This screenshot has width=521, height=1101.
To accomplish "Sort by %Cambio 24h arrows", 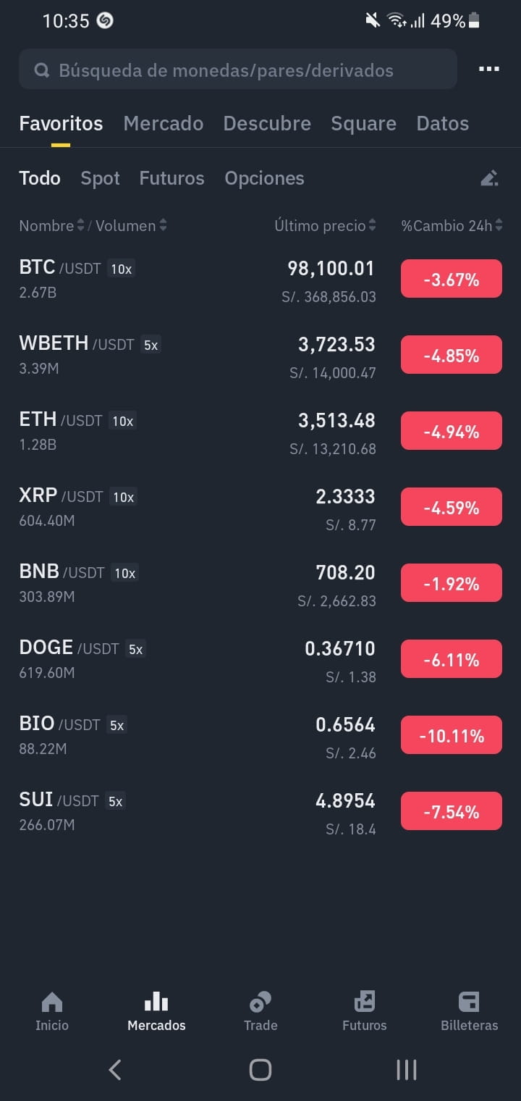I will pos(499,226).
